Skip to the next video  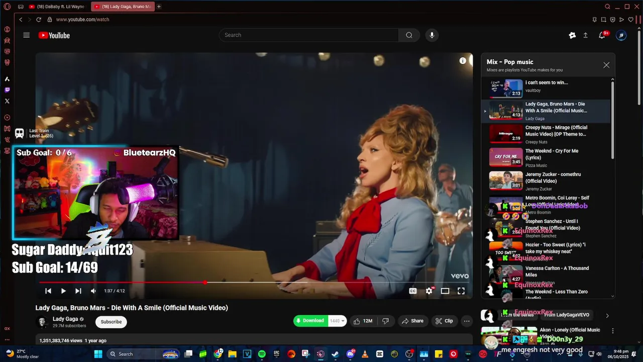click(78, 291)
